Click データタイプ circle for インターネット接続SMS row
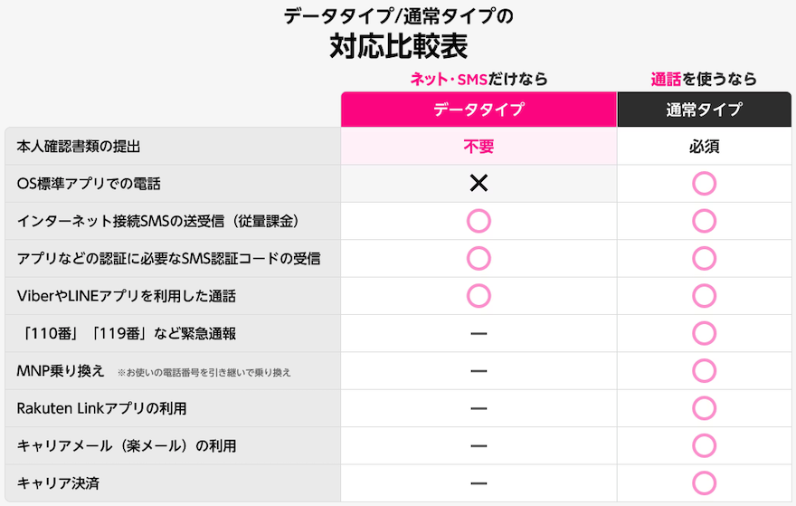The image size is (796, 506). coord(479,221)
